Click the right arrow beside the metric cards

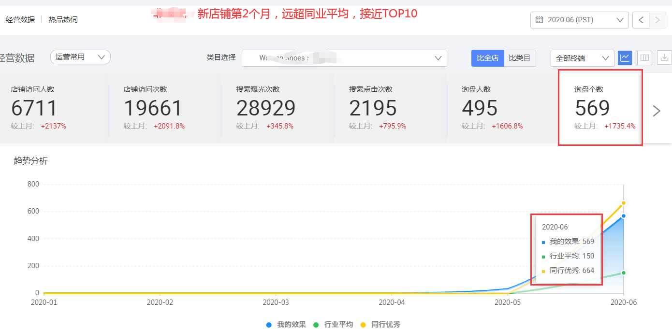(x=656, y=111)
